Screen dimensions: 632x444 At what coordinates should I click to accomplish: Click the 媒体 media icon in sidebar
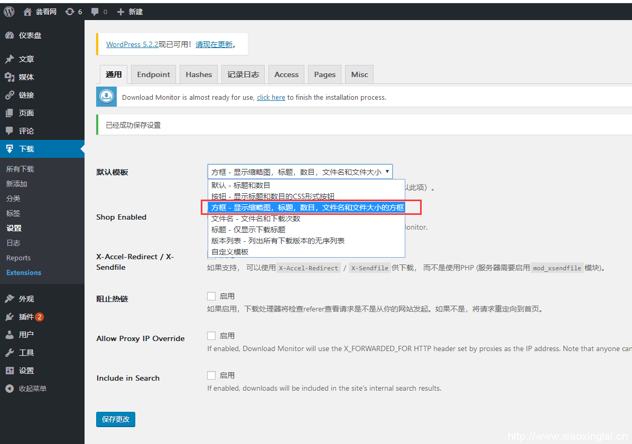10,77
